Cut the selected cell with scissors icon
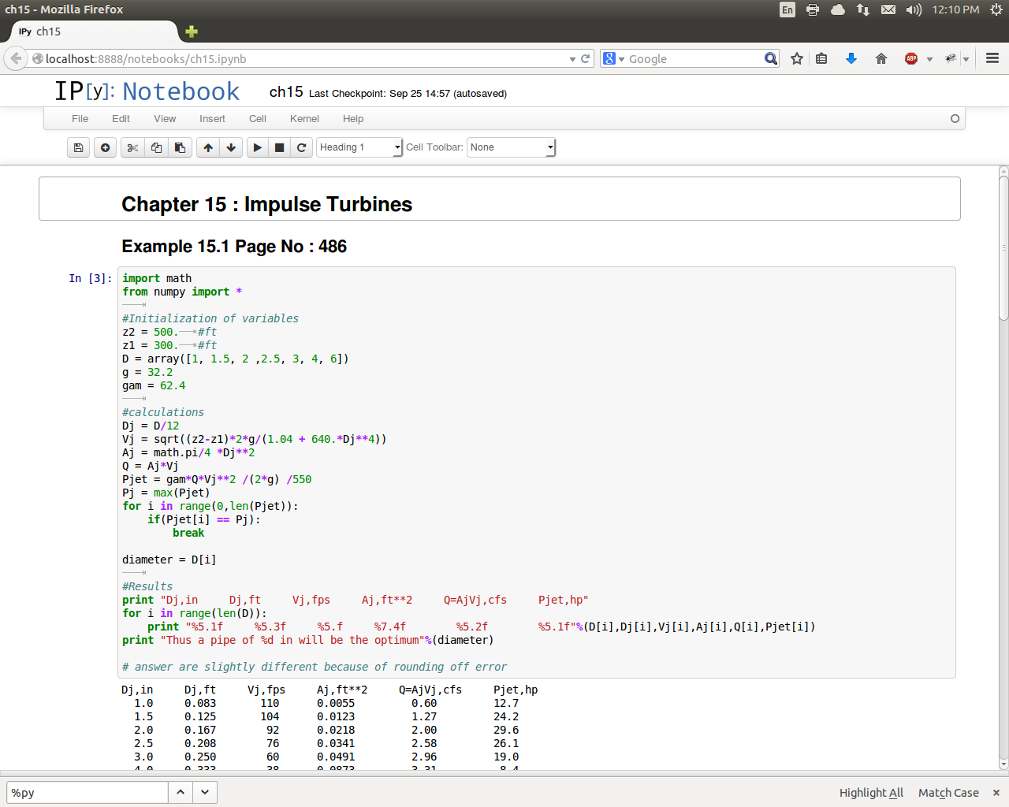Image resolution: width=1009 pixels, height=807 pixels. [x=132, y=147]
